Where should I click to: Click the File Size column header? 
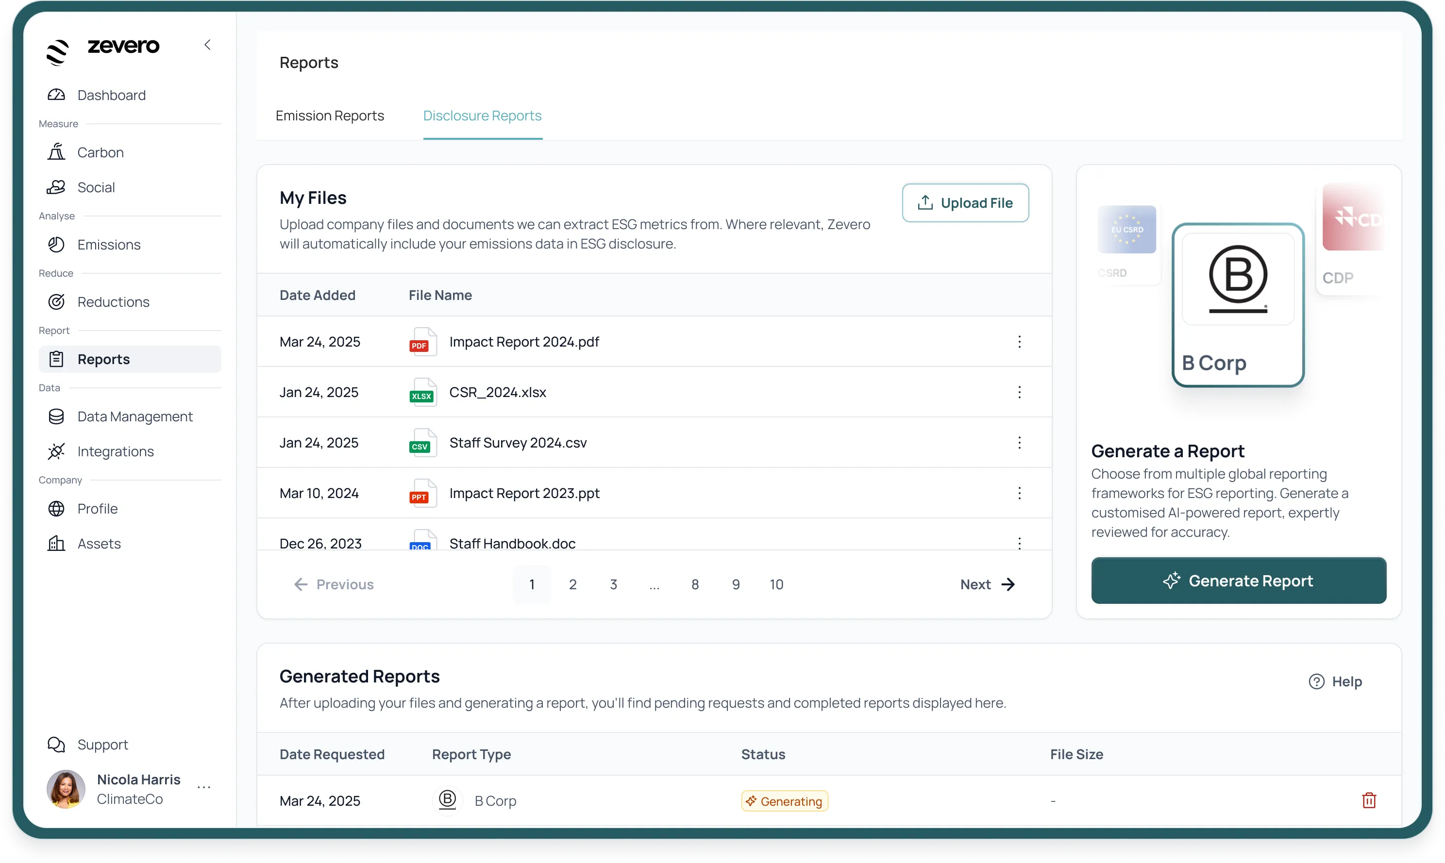(x=1076, y=754)
